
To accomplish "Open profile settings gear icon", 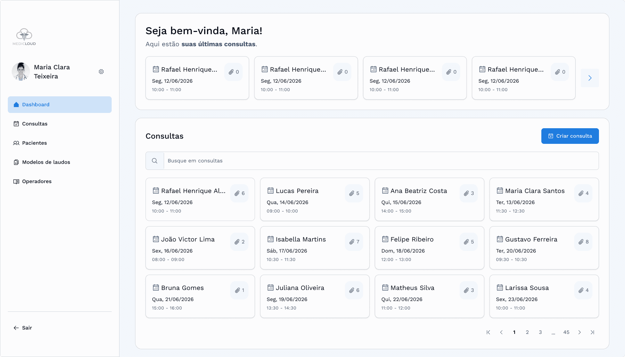I will pyautogui.click(x=101, y=72).
